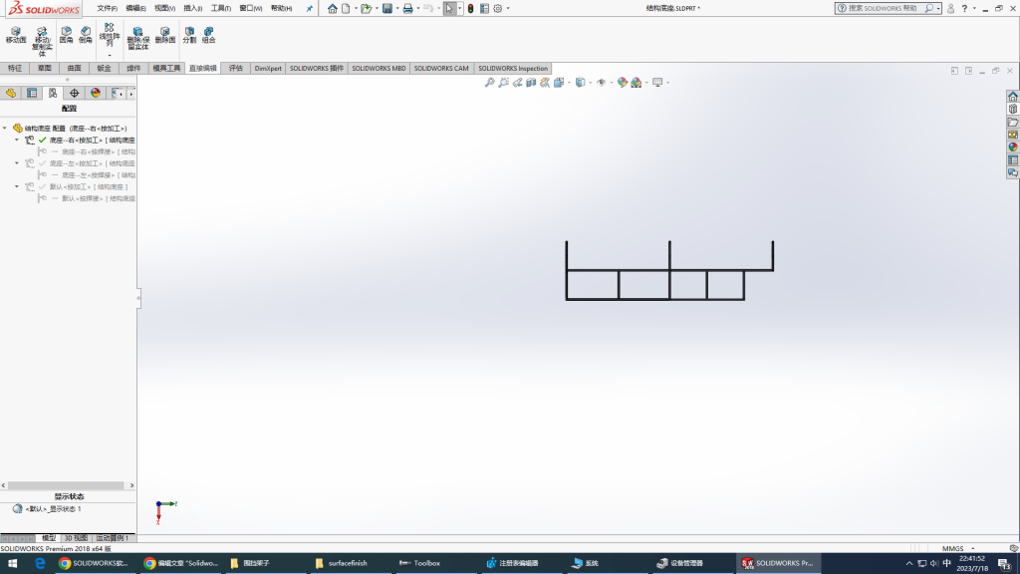This screenshot has width=1020, height=574.
Task: Open the 工具 (Tools) menu
Action: [221, 8]
